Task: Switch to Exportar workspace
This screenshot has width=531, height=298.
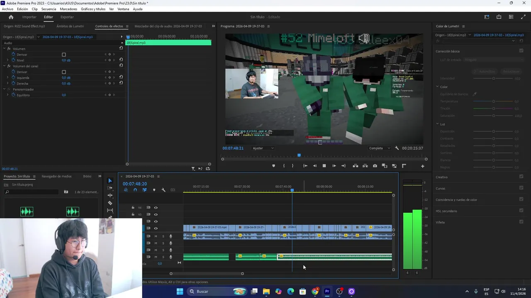Action: pos(67,17)
